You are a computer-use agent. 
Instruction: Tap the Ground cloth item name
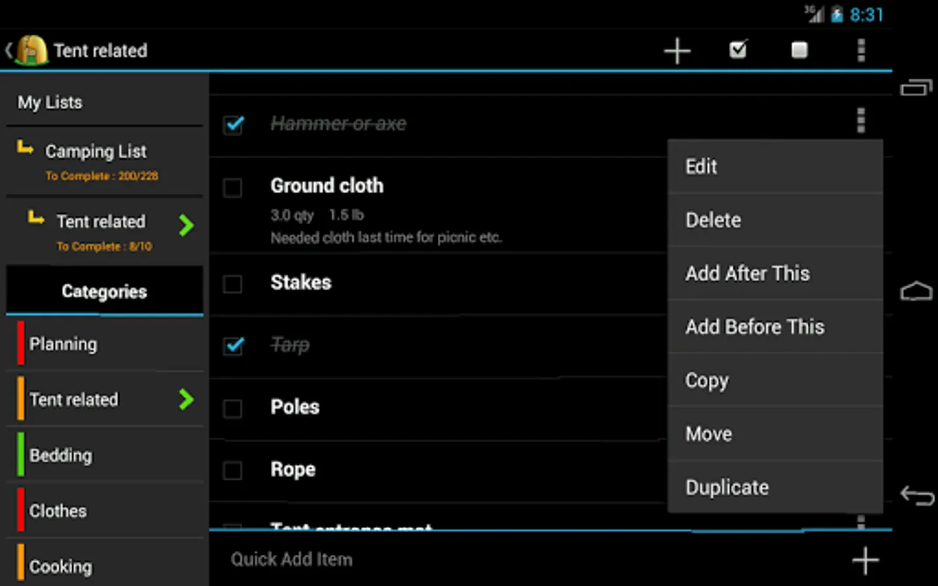[327, 186]
